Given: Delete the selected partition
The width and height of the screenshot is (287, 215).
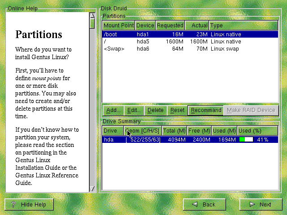Looking at the screenshot, I should pyautogui.click(x=156, y=110).
